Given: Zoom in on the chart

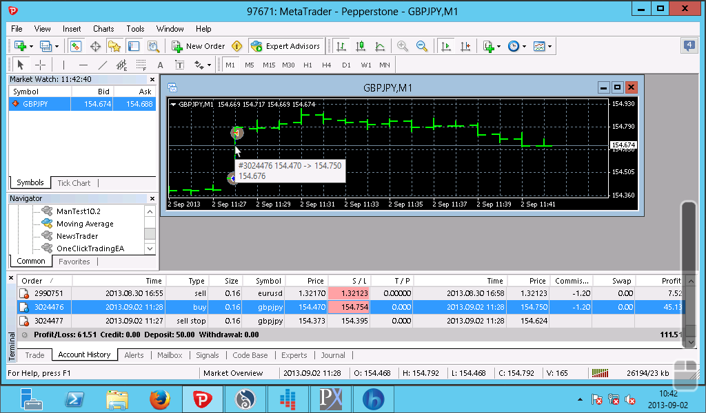Looking at the screenshot, I should [403, 46].
